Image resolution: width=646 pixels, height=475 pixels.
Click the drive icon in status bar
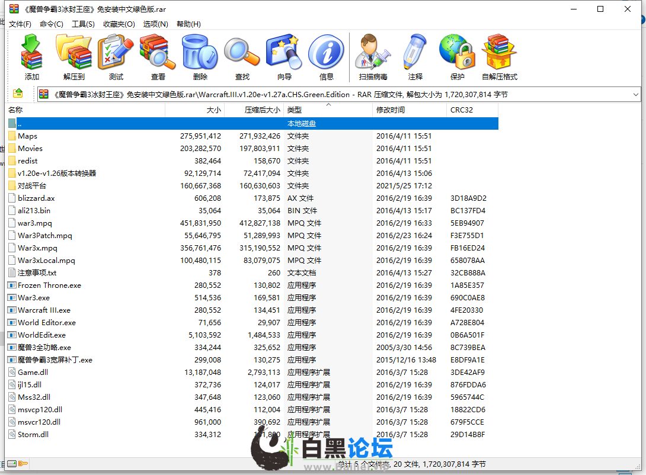12,464
